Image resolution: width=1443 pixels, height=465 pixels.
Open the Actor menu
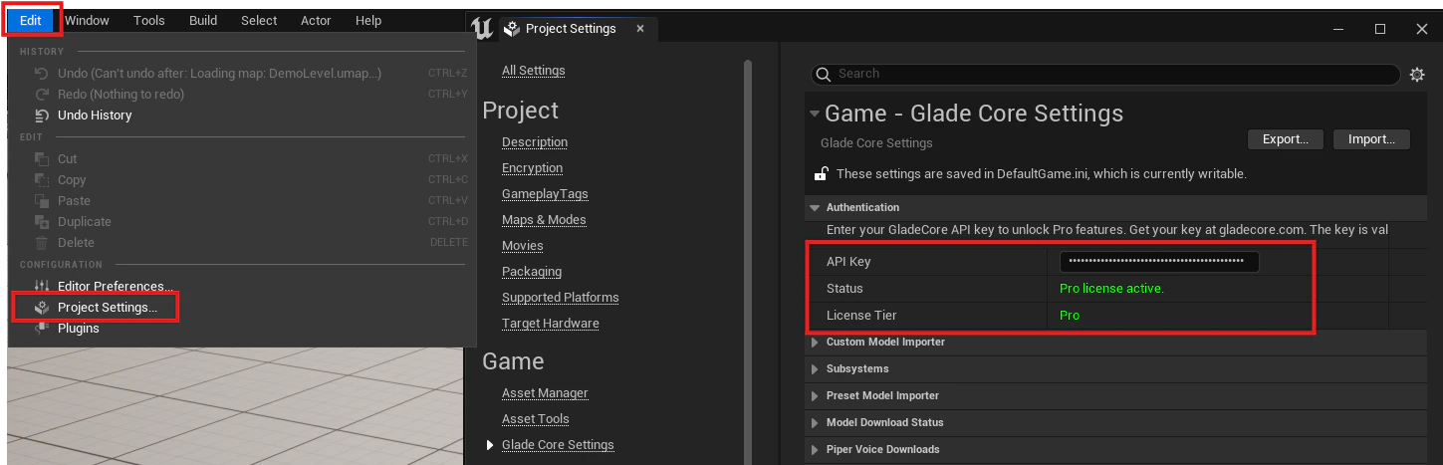316,20
